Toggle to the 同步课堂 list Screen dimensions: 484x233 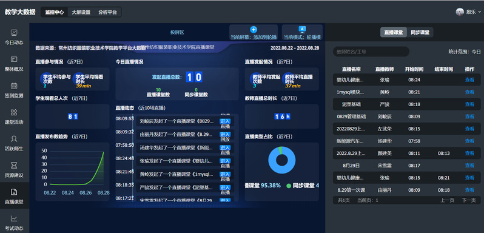[420, 32]
